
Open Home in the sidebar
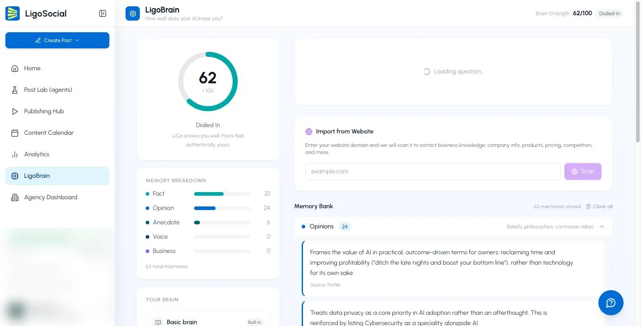(x=57, y=69)
